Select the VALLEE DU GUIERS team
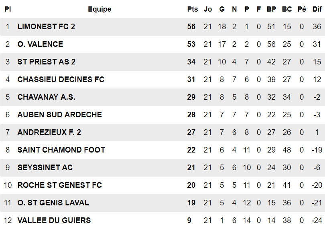 point(54,220)
